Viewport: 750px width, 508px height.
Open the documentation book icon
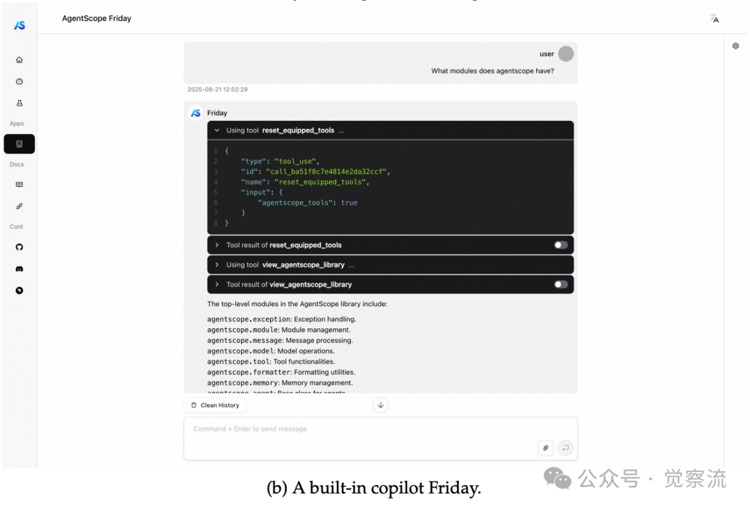click(19, 185)
